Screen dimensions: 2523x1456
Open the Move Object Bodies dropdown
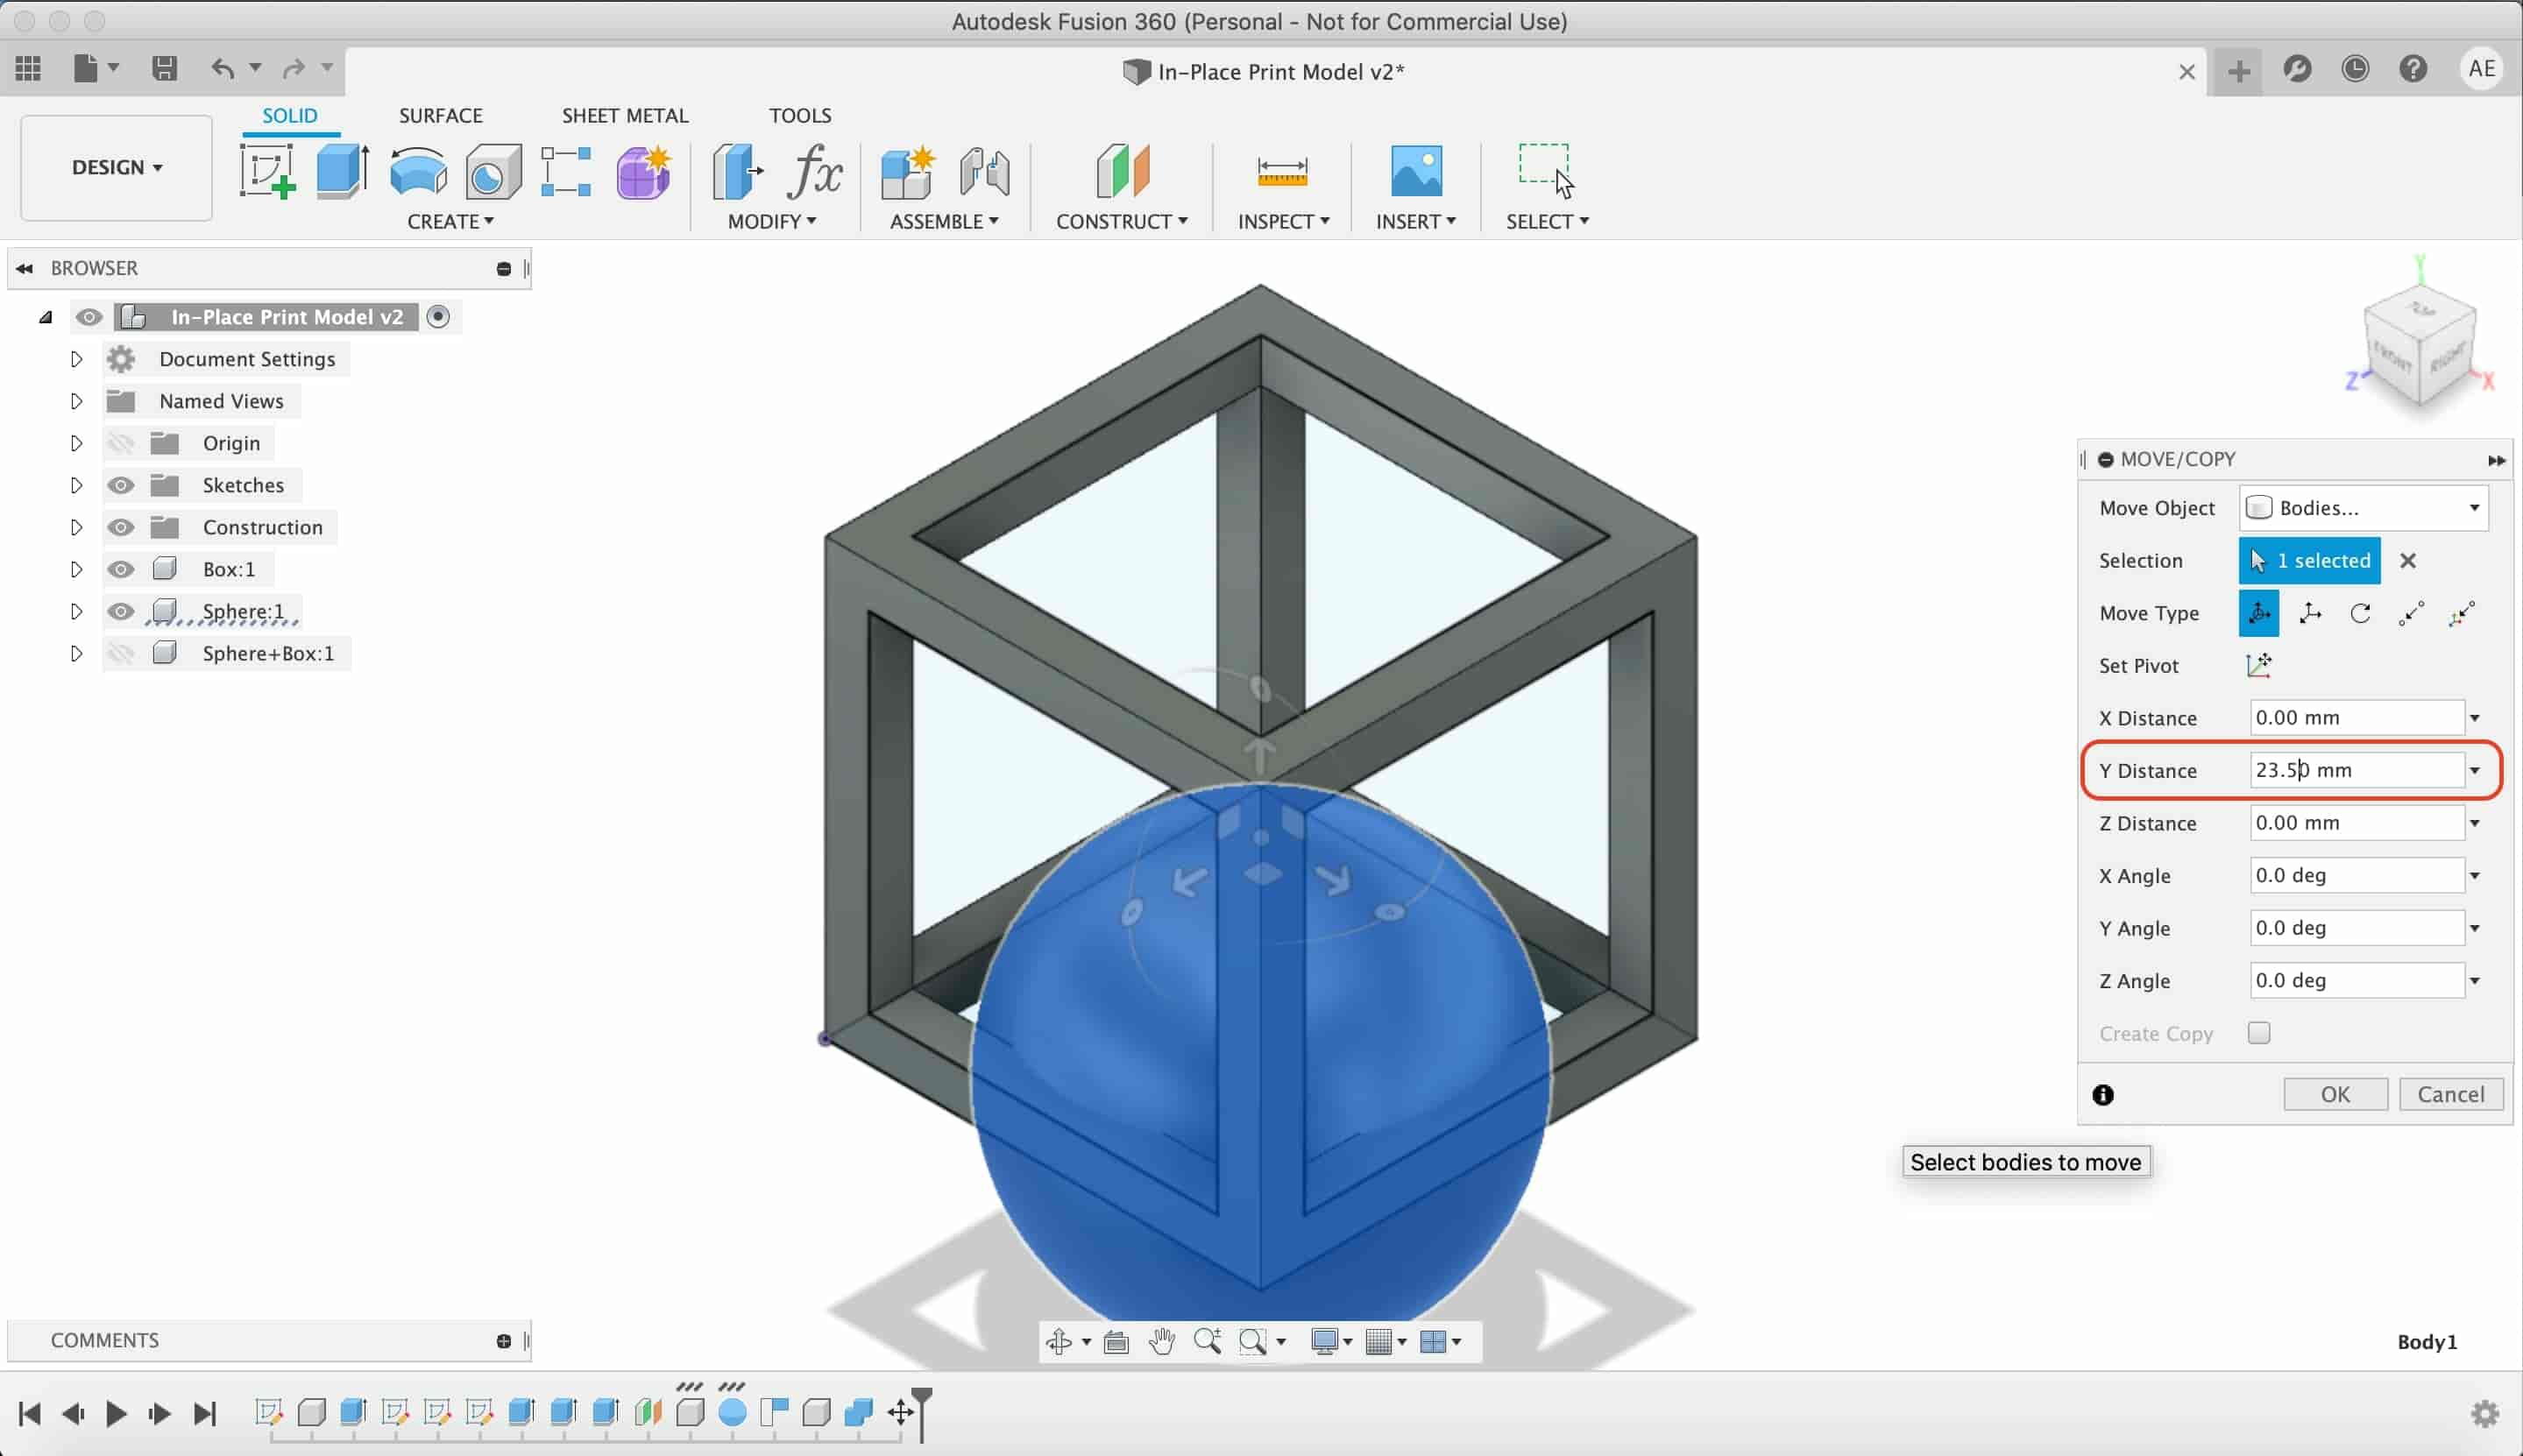pyautogui.click(x=2363, y=508)
